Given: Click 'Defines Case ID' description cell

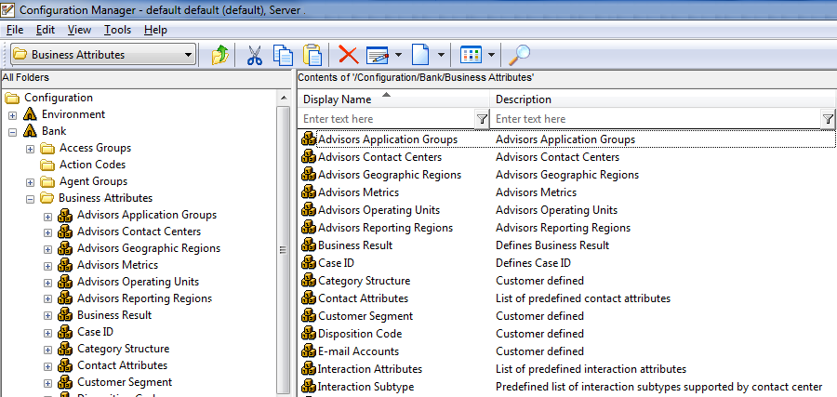Looking at the screenshot, I should coord(533,263).
